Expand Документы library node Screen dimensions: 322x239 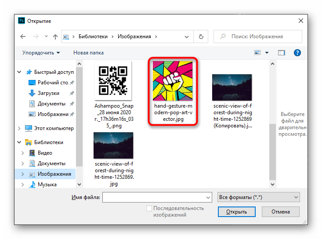(23, 163)
